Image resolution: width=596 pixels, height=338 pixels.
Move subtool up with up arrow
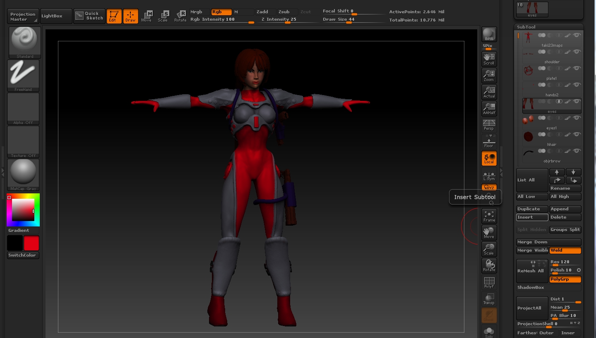coord(557,172)
